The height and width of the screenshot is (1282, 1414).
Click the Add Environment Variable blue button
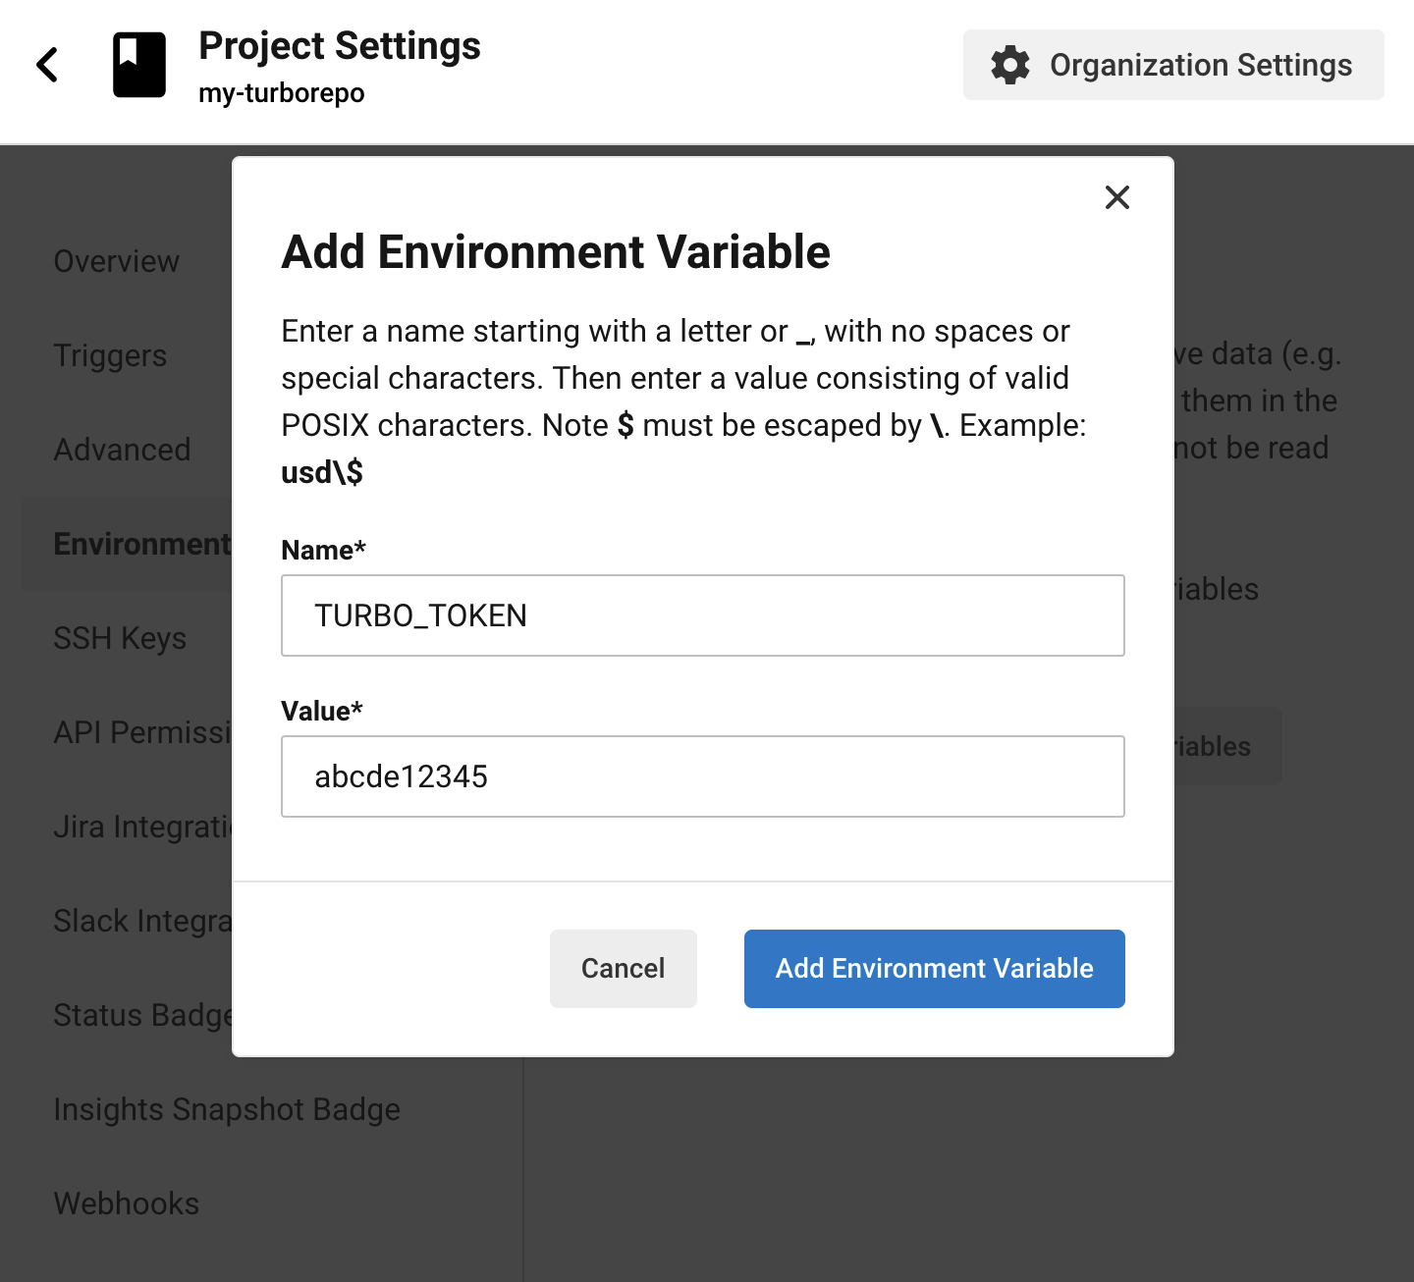pyautogui.click(x=933, y=969)
